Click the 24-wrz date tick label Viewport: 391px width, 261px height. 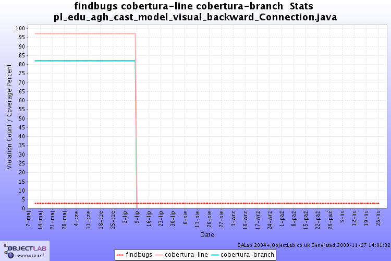[270, 220]
